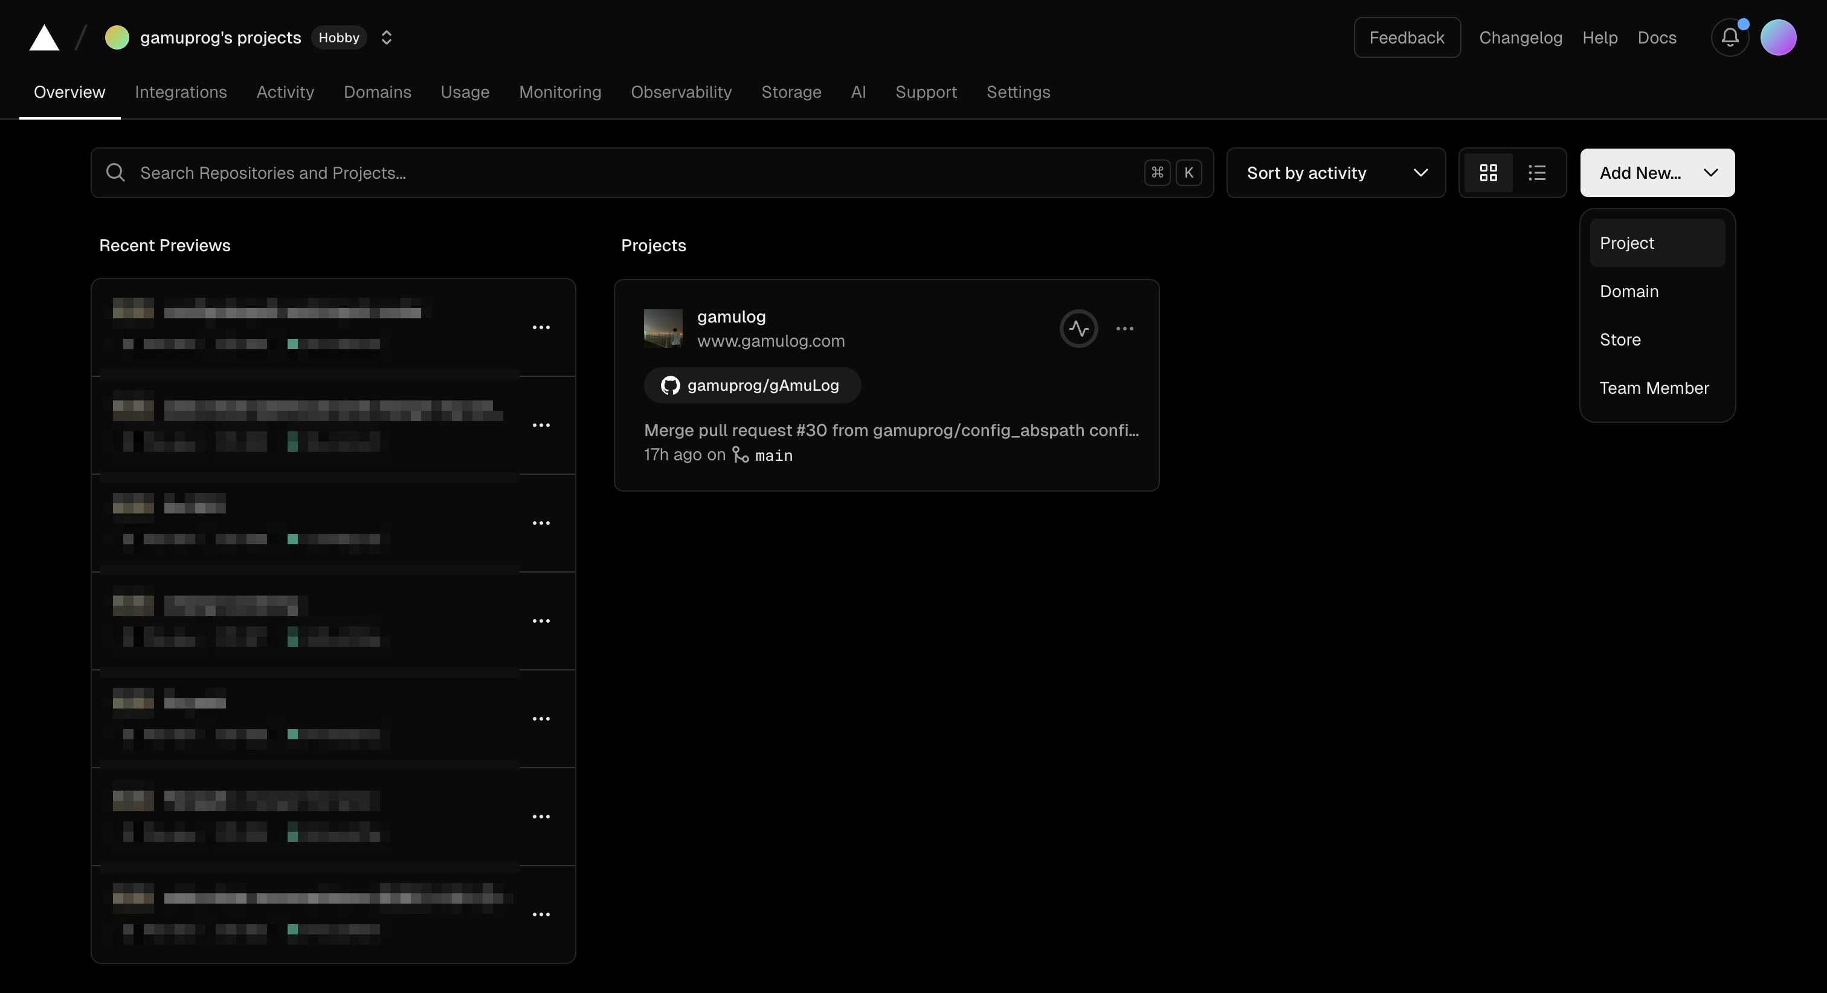The width and height of the screenshot is (1827, 993).
Task: Click the Command key shortcut badge
Action: pos(1157,172)
